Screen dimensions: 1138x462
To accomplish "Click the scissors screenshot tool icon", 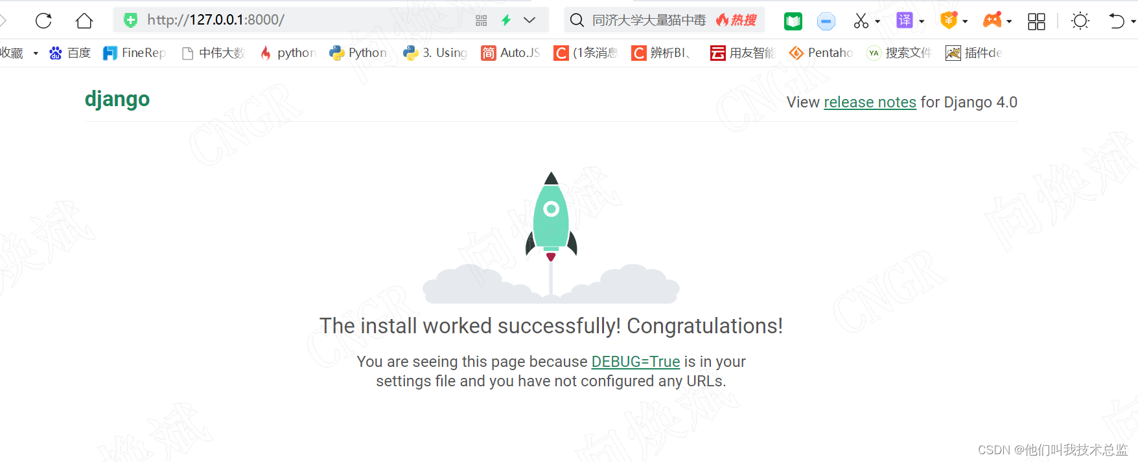I will pos(861,21).
